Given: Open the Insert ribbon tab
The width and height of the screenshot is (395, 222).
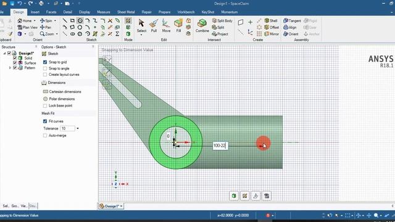Looking at the screenshot, I should click(x=35, y=12).
